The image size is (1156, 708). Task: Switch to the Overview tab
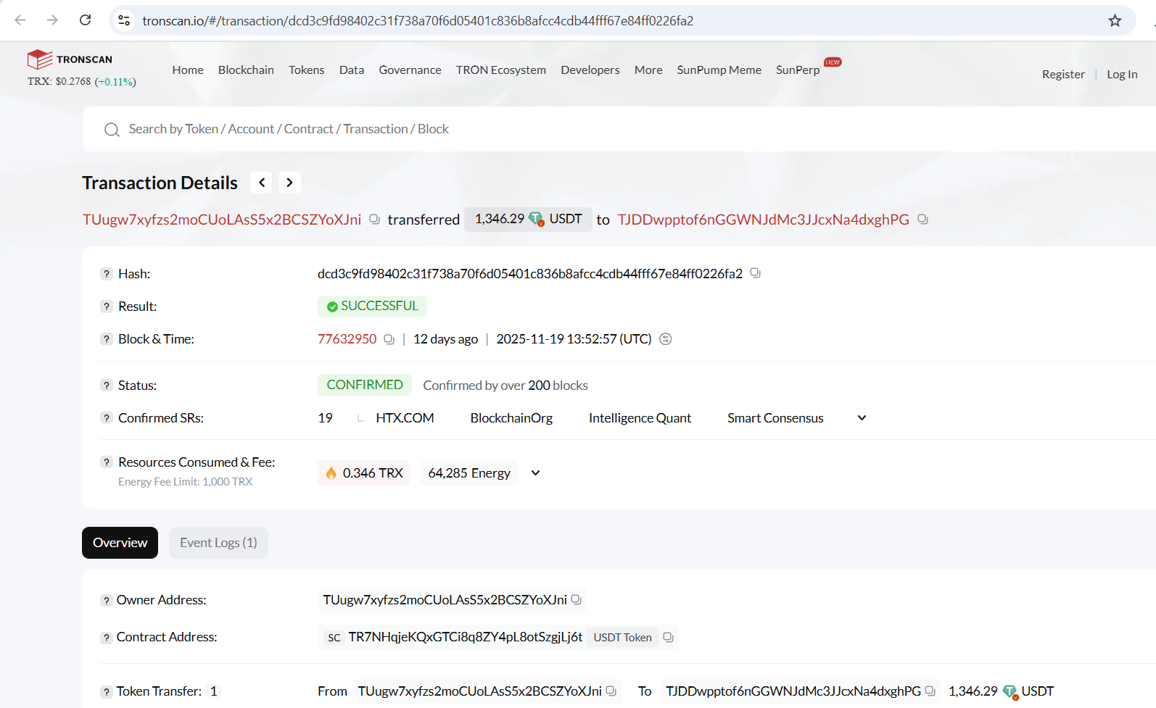(120, 543)
